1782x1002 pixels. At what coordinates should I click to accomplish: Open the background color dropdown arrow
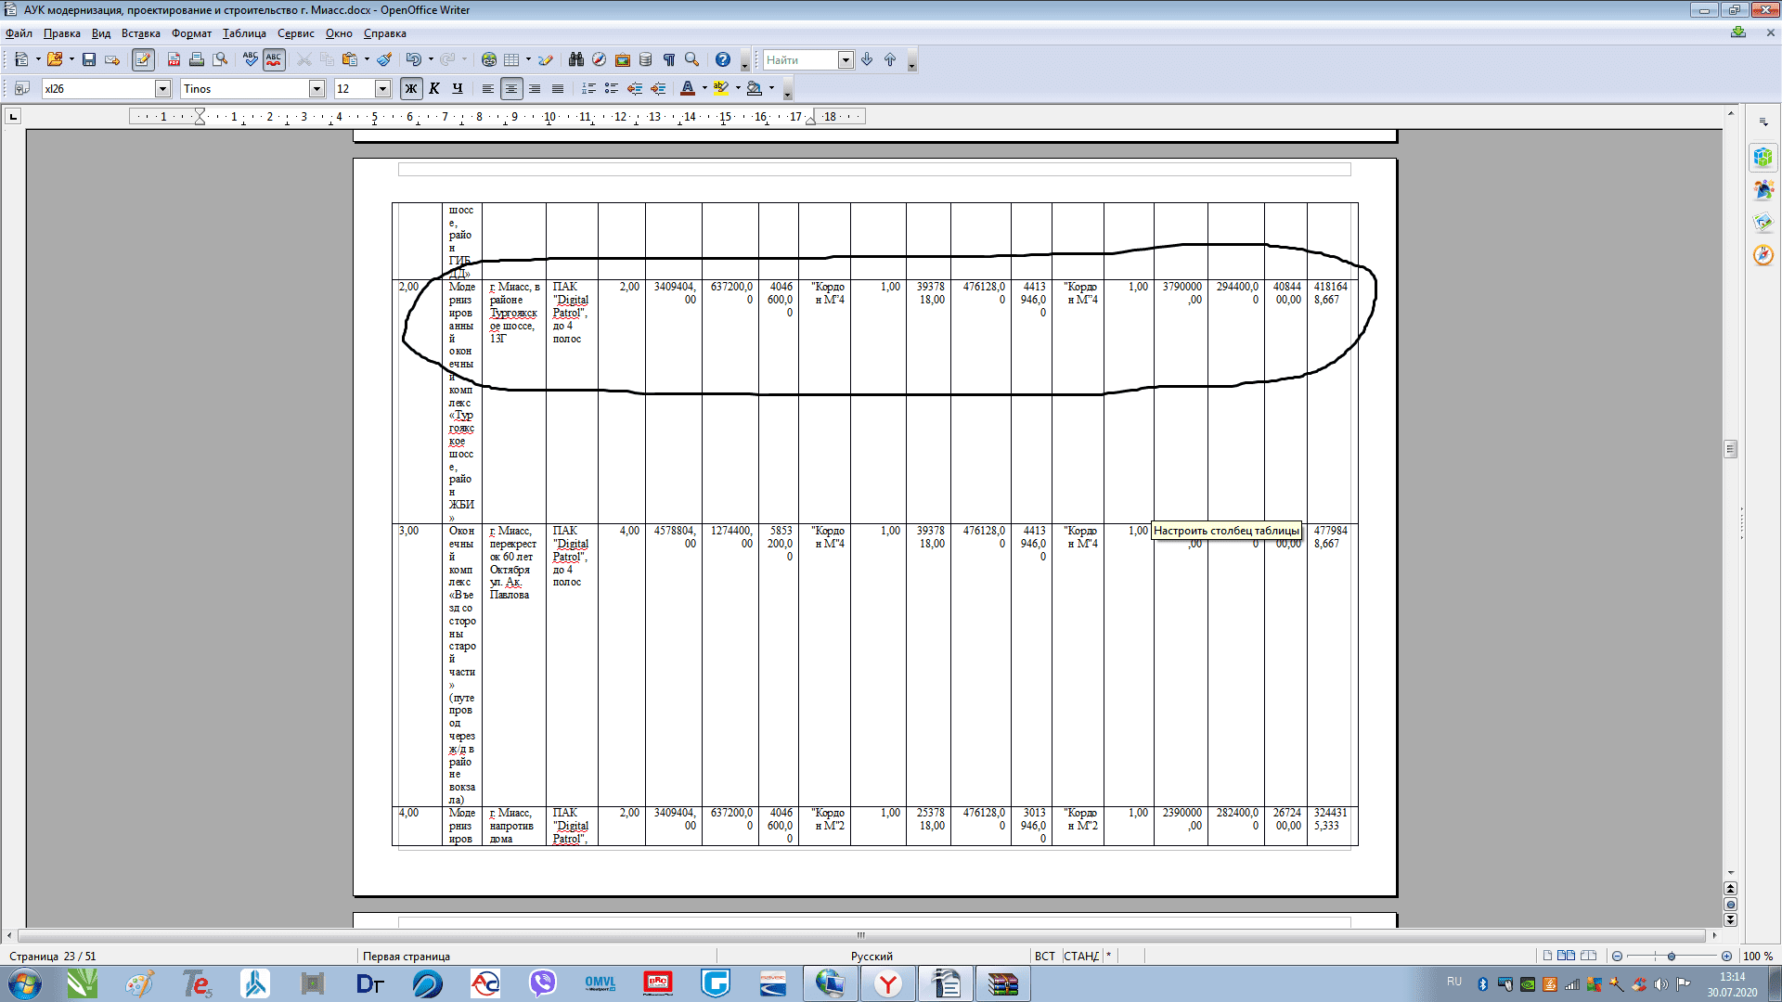coord(771,88)
